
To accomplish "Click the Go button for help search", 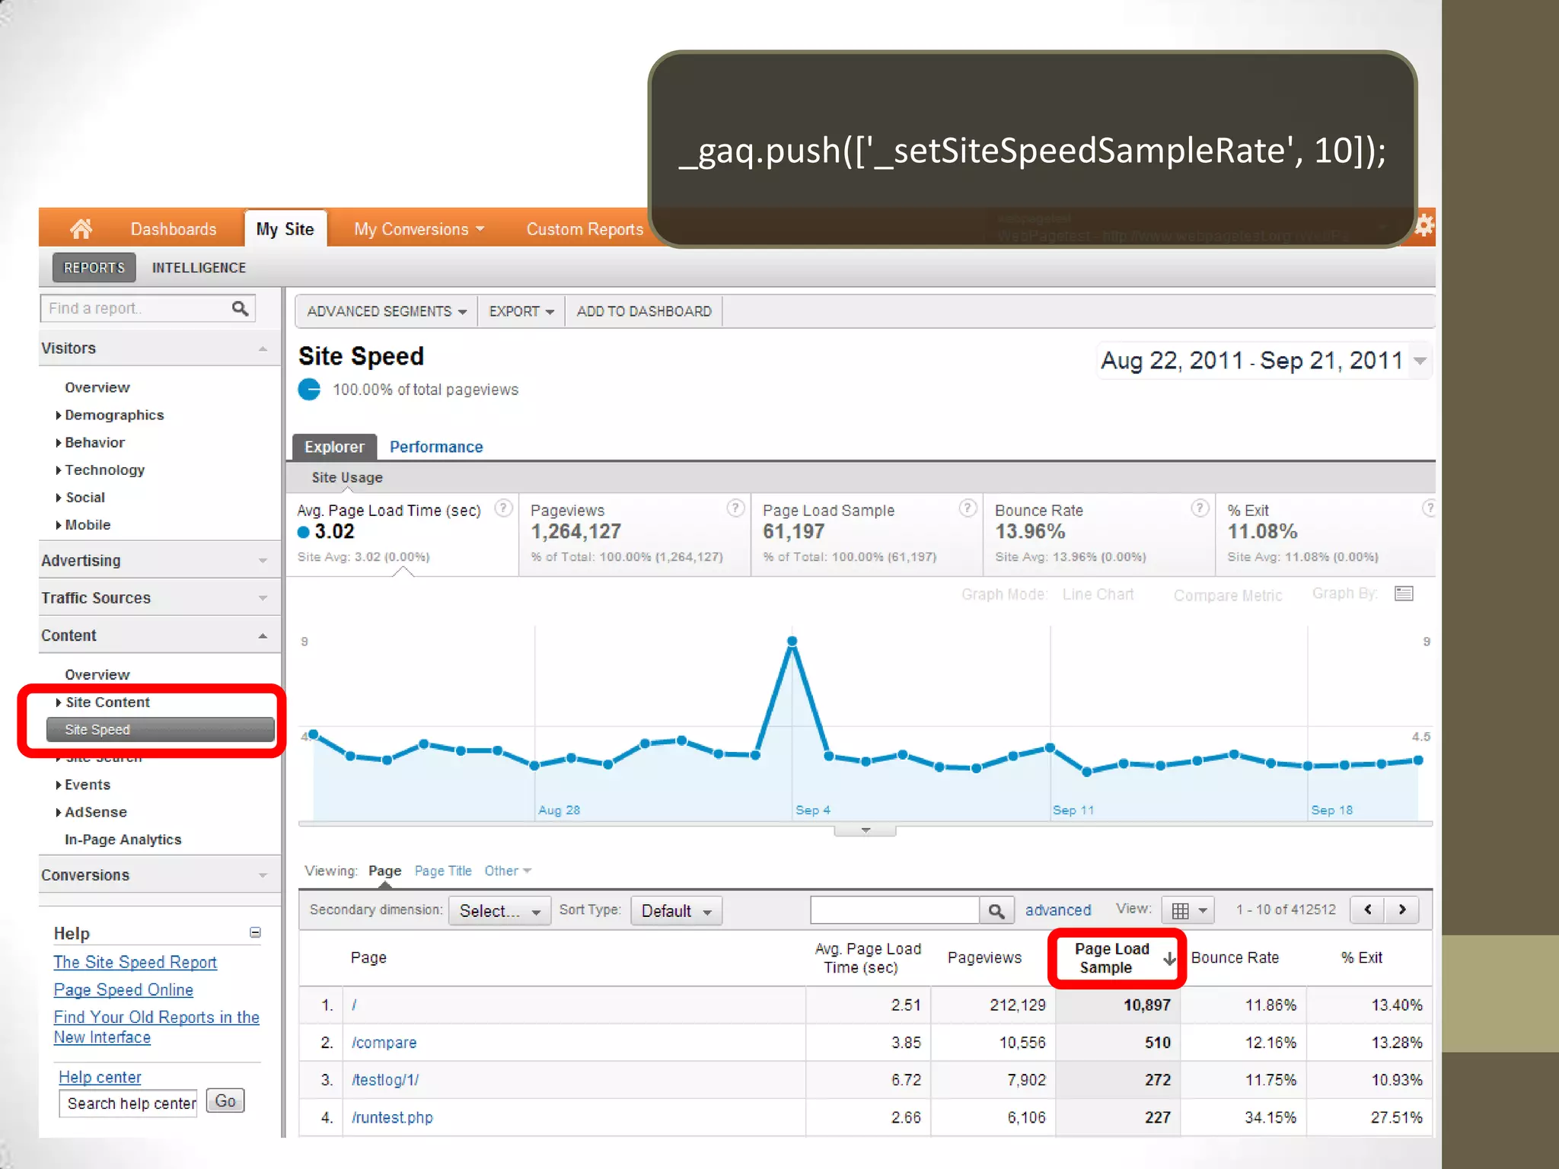I will click(x=225, y=1101).
